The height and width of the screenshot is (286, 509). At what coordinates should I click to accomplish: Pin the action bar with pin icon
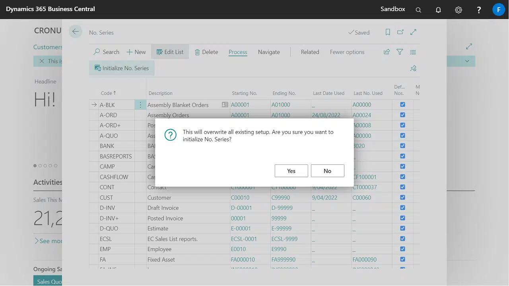[413, 68]
